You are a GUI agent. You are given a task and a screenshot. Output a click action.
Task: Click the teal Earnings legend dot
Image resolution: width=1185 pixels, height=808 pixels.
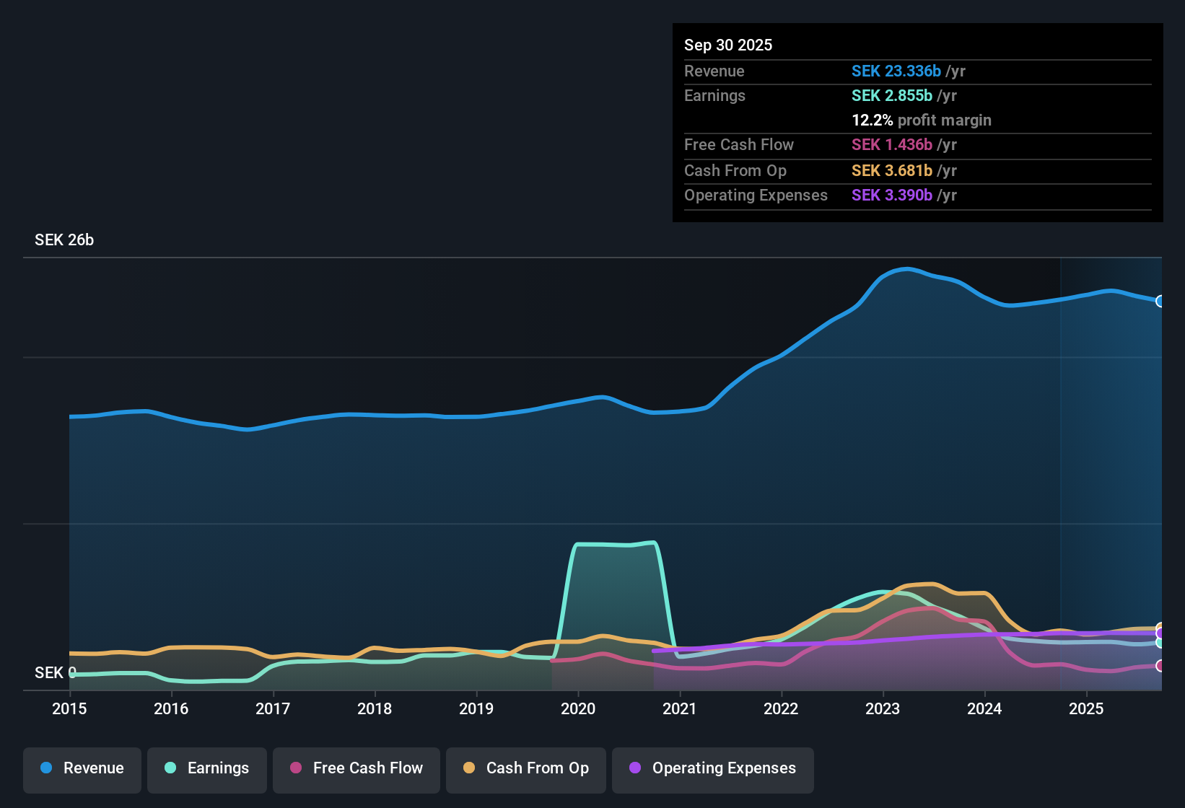[171, 768]
